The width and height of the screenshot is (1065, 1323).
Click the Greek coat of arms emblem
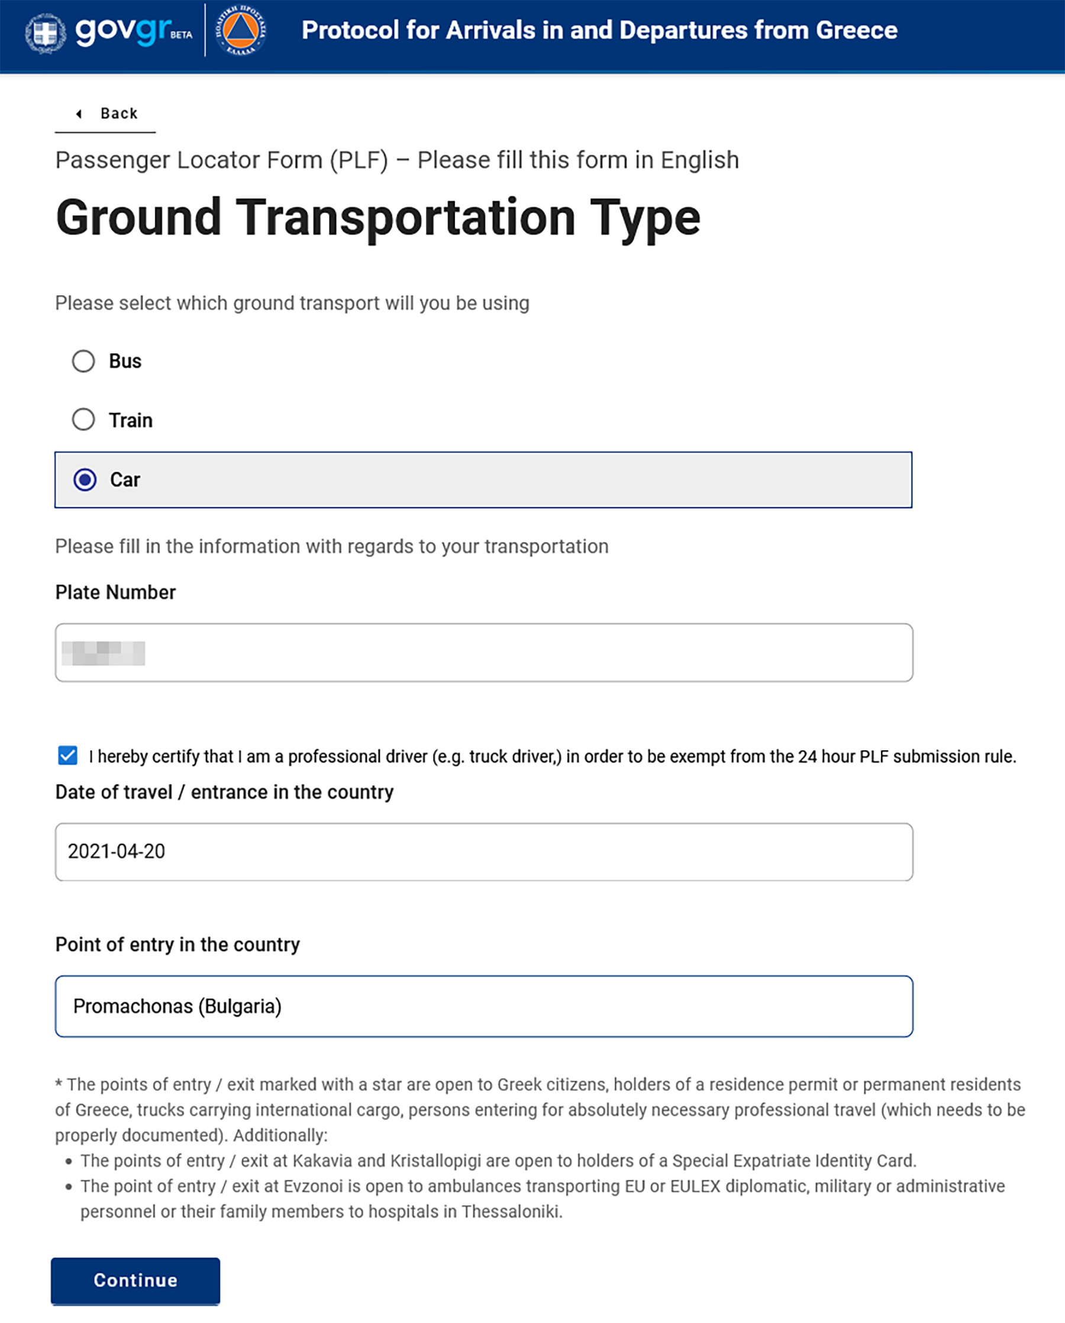coord(46,33)
